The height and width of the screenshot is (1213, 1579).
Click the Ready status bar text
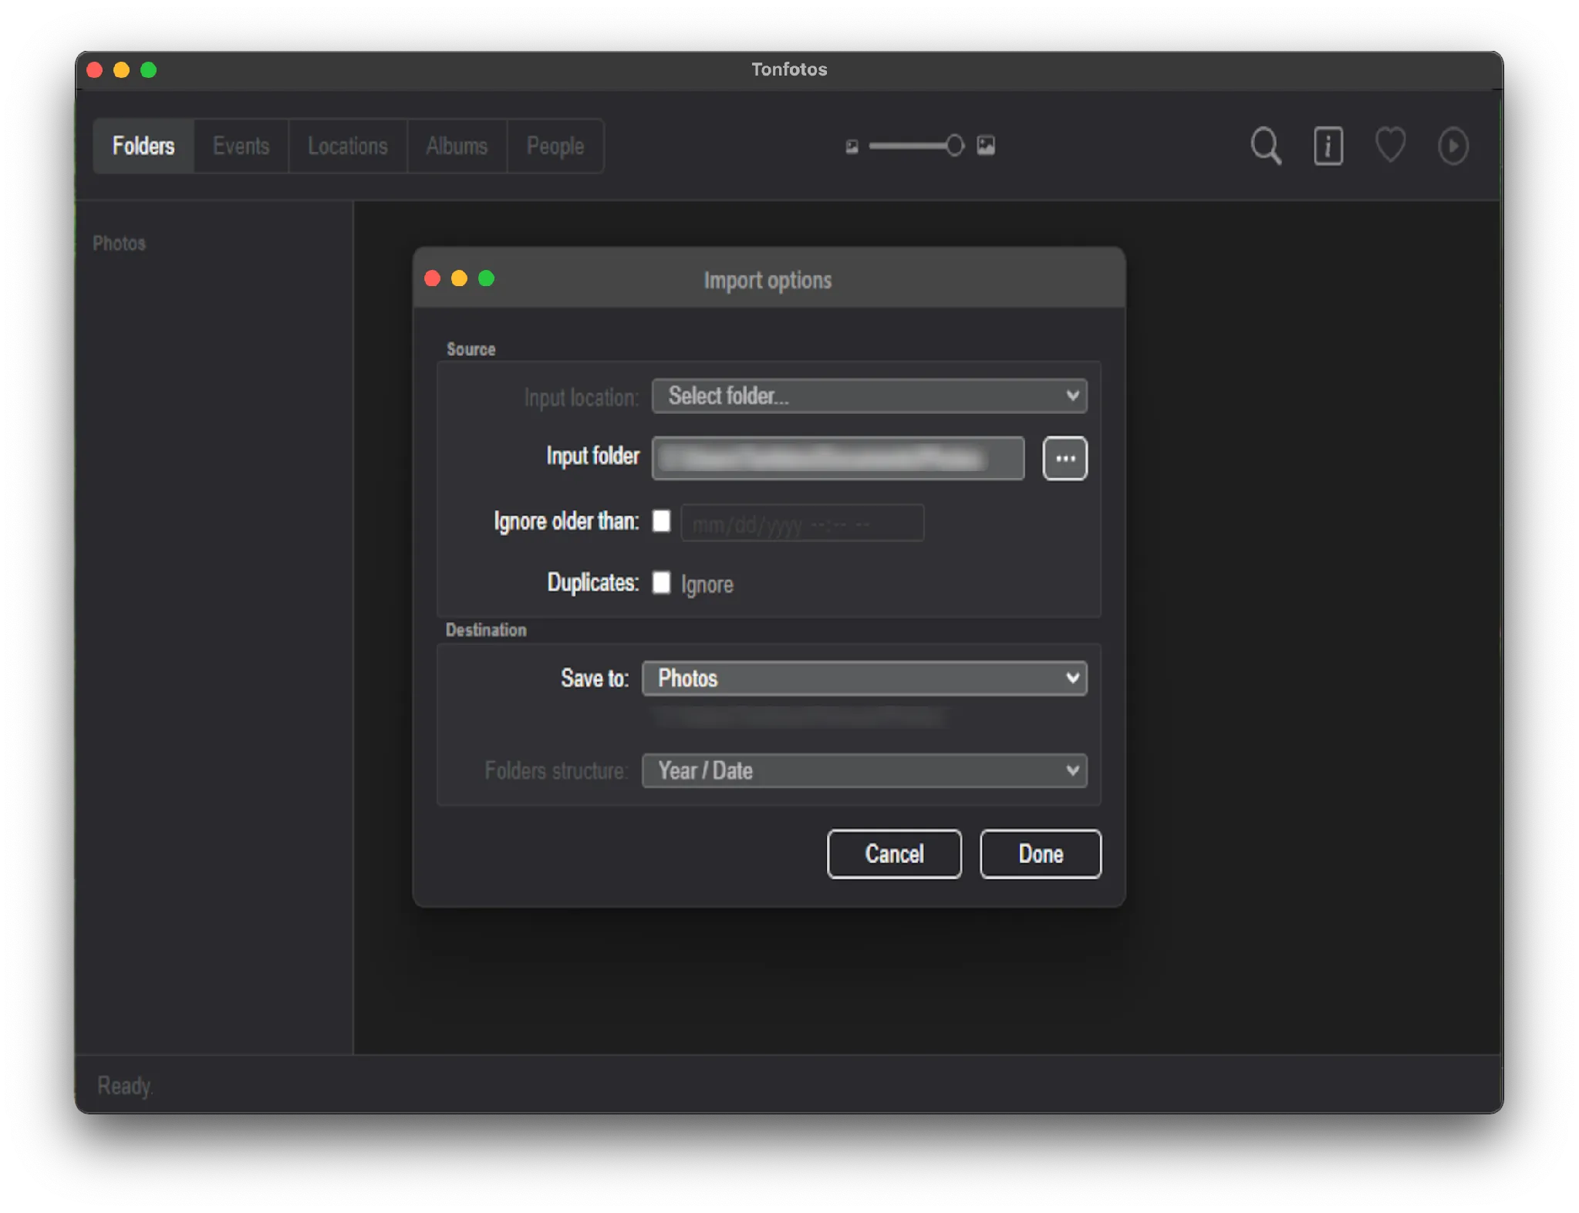[125, 1086]
